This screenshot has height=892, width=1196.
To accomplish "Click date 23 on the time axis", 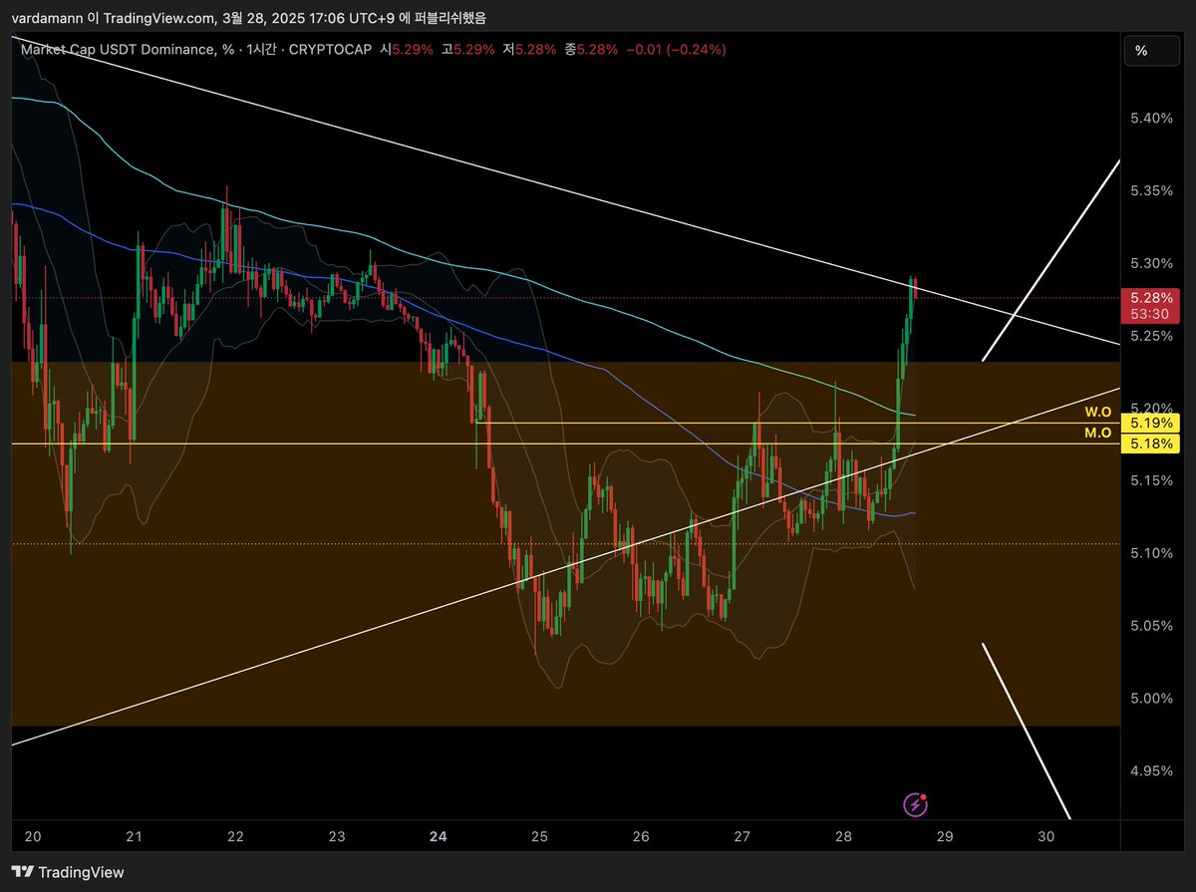I will coord(337,837).
